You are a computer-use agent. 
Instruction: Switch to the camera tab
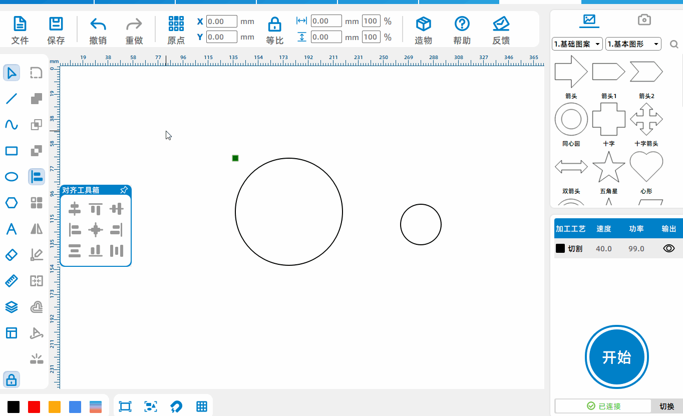point(644,20)
